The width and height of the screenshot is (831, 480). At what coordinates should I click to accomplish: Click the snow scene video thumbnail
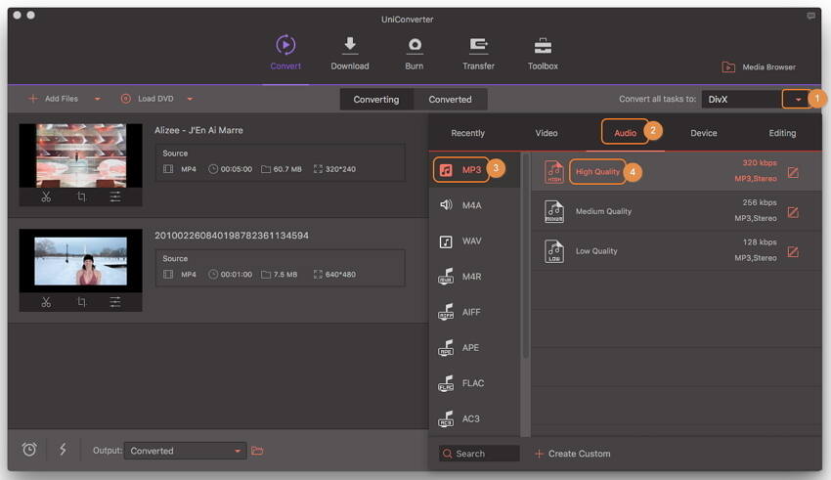click(80, 261)
